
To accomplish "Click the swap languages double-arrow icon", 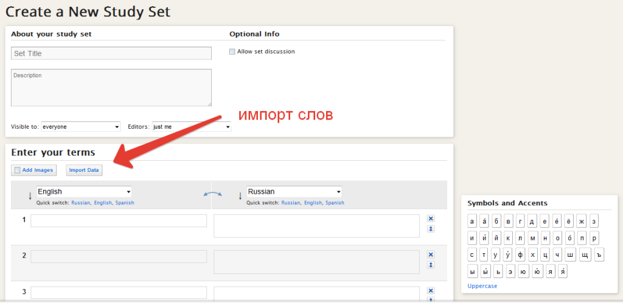I will click(x=213, y=193).
